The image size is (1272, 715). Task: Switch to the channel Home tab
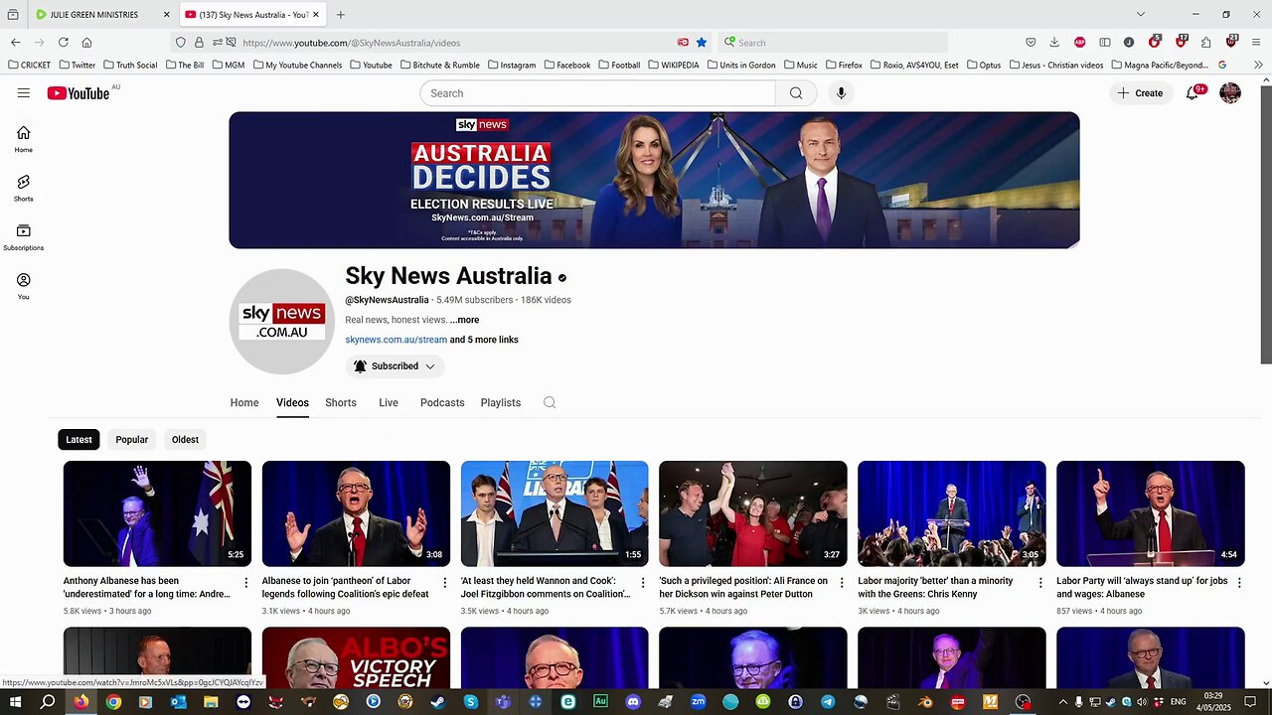[244, 403]
